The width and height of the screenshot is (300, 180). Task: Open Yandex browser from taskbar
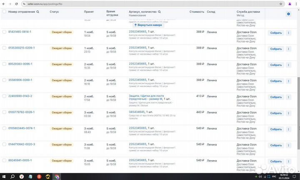tap(21, 176)
